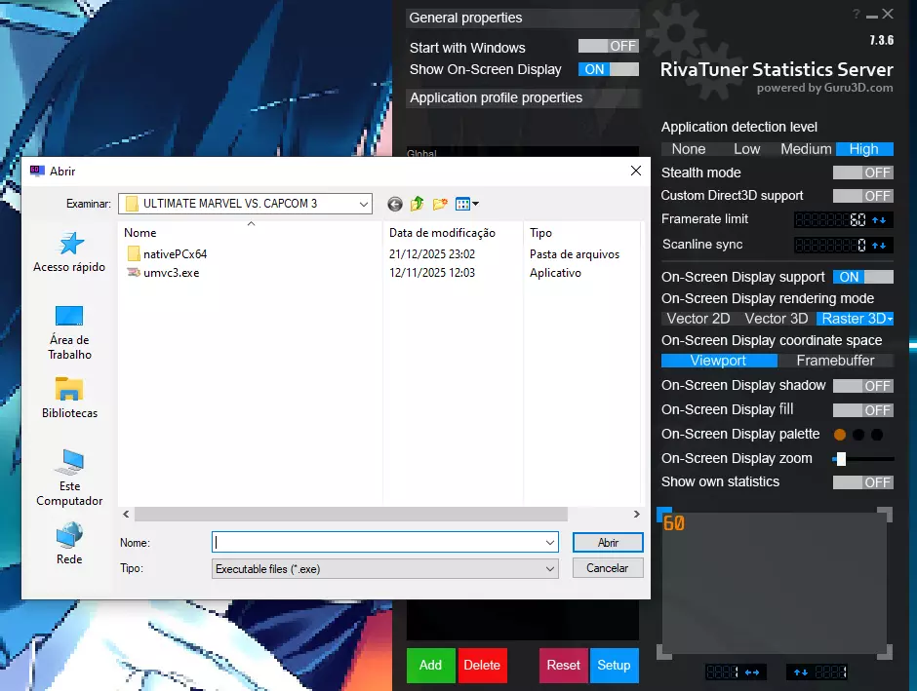The image size is (917, 691).
Task: Toggle On-Screen Display shadow switch
Action: point(863,386)
